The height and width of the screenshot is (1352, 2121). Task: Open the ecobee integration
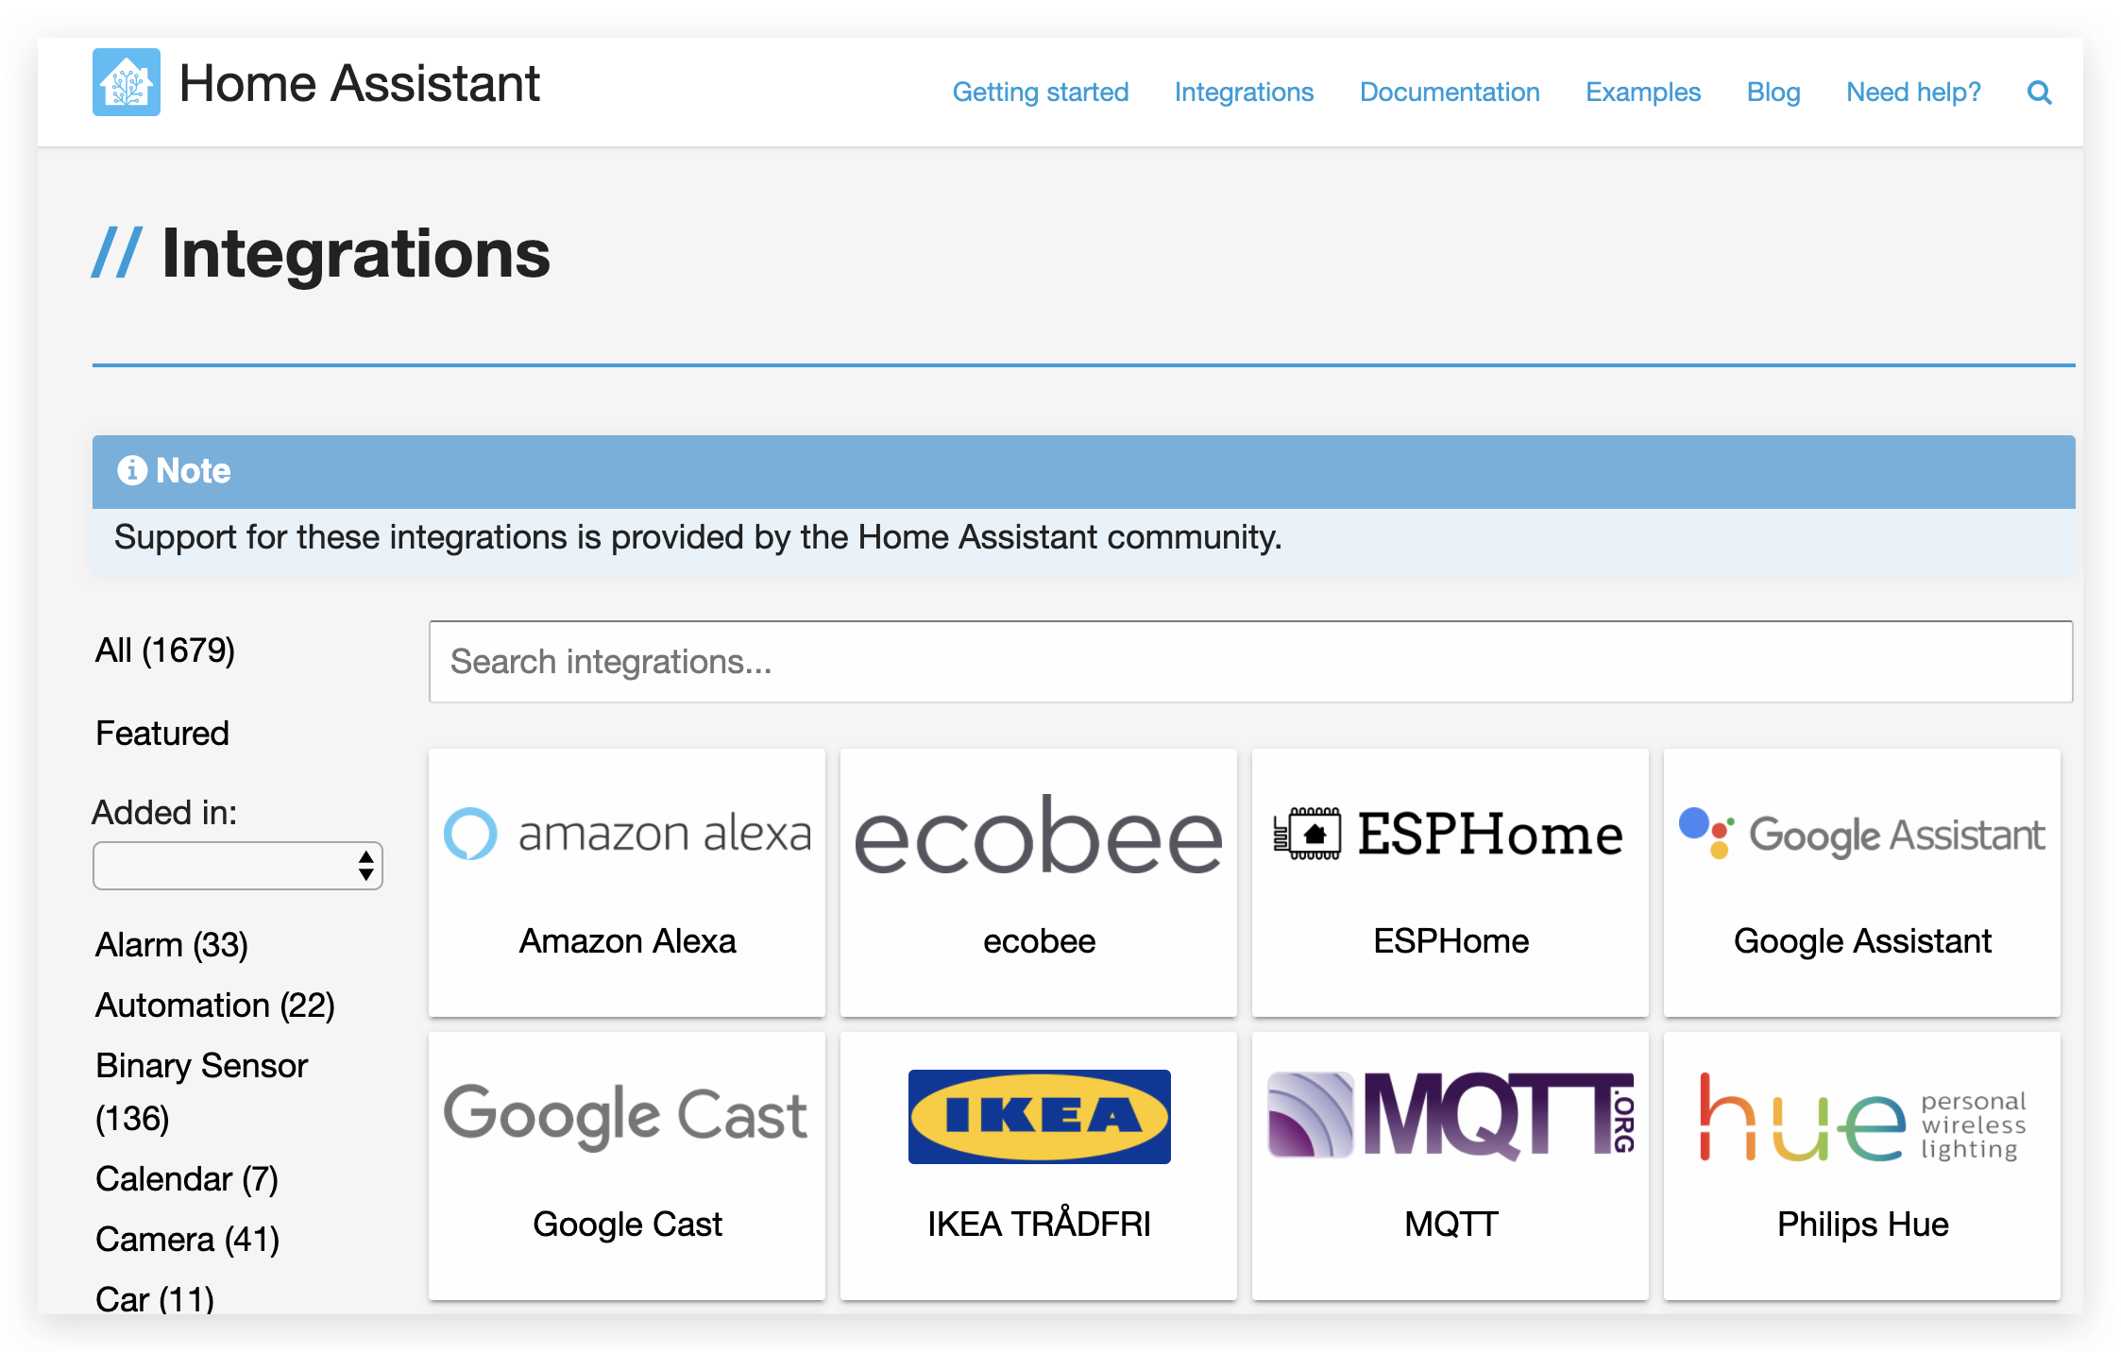[x=1037, y=883]
